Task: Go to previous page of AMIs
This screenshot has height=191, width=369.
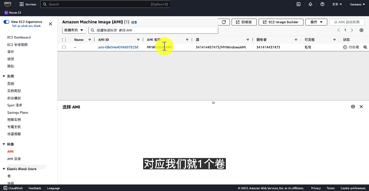Action: (x=339, y=30)
